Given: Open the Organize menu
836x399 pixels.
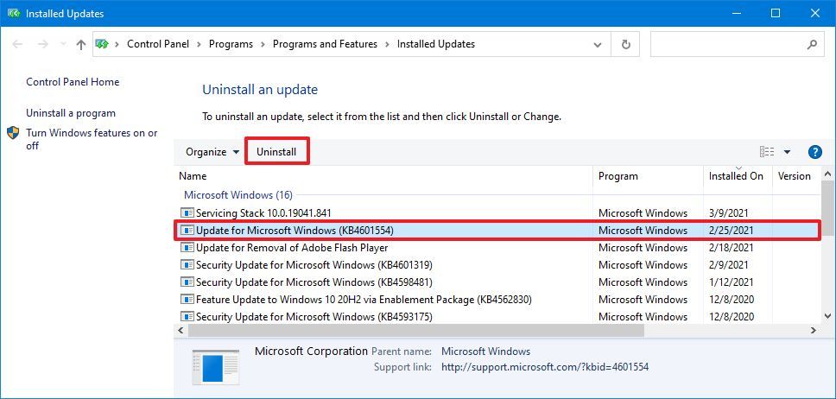Looking at the screenshot, I should click(212, 152).
